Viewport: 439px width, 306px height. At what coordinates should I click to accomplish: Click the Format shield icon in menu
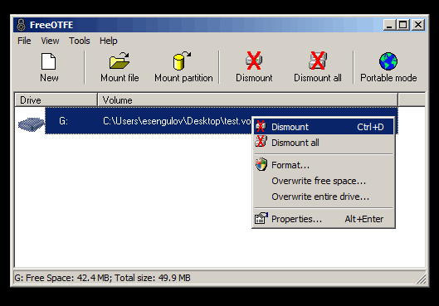pyautogui.click(x=261, y=164)
